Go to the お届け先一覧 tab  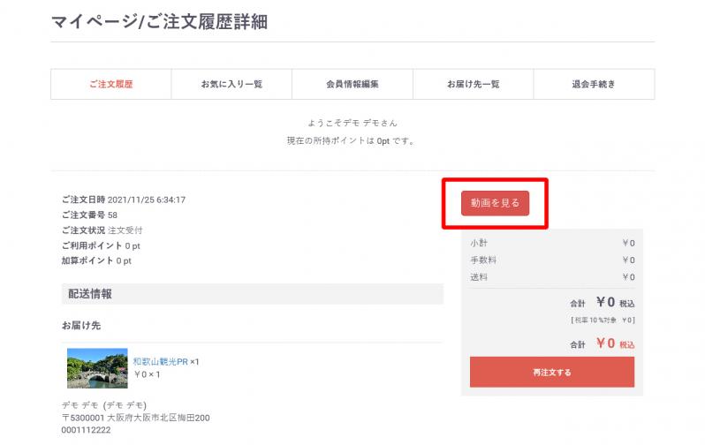pos(473,85)
